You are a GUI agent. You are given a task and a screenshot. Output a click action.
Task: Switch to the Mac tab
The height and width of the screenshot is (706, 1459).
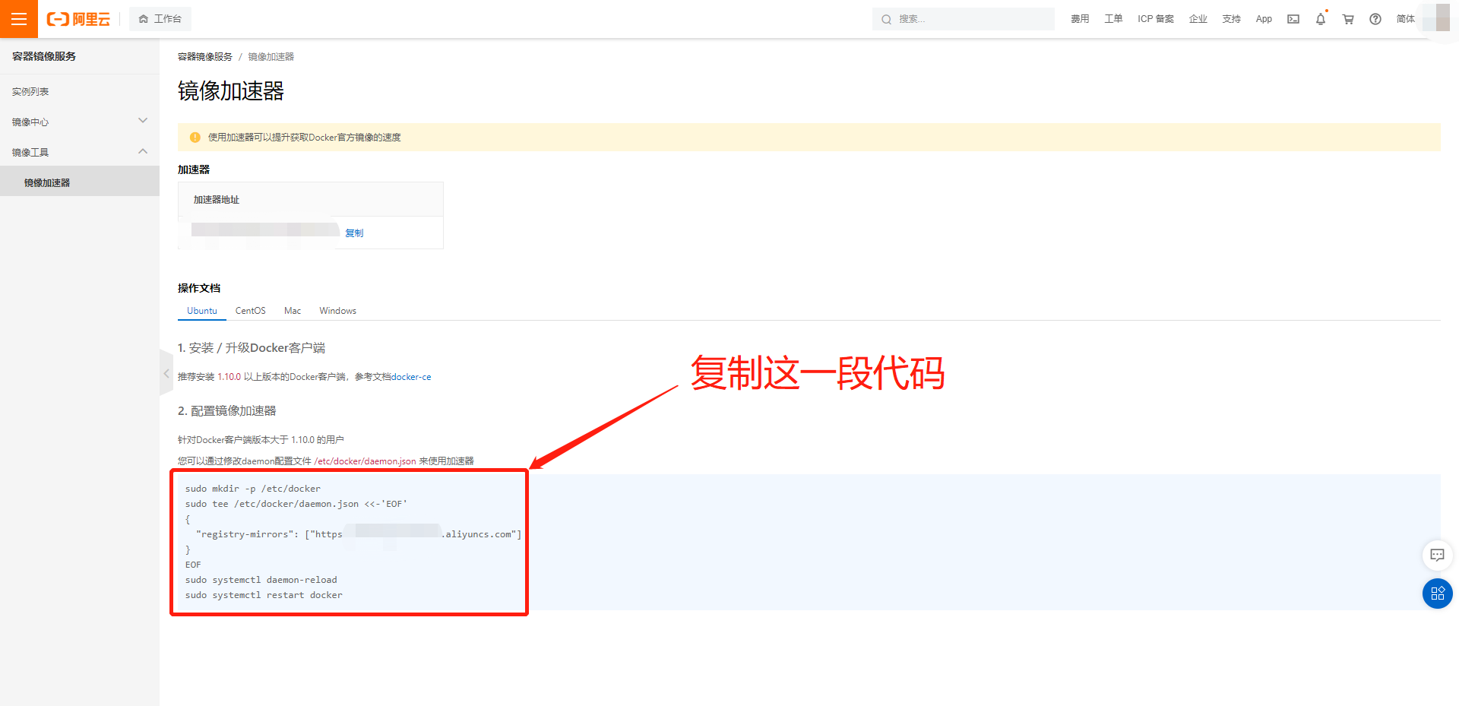pos(293,311)
